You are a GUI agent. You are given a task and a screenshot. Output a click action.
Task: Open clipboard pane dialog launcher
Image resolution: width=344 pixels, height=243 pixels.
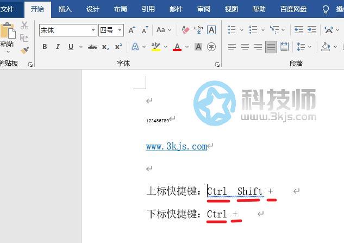coord(30,65)
